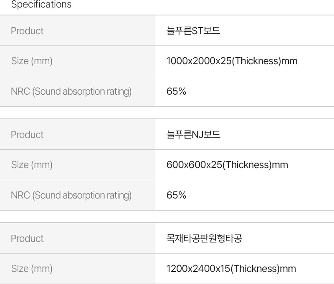Select the 목재타공판원형타공 product name
Image resolution: width=334 pixels, height=284 pixels.
[204, 239]
